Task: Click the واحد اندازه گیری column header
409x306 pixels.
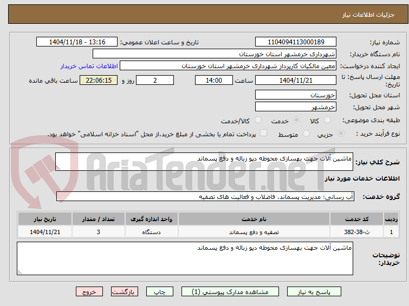Action: point(152,219)
